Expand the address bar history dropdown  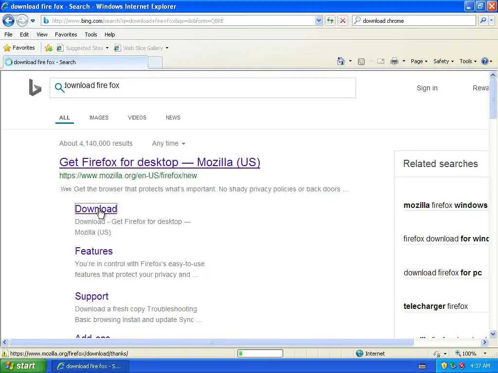point(319,20)
